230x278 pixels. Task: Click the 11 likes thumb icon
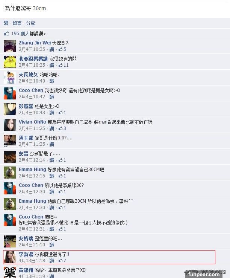click(x=61, y=65)
